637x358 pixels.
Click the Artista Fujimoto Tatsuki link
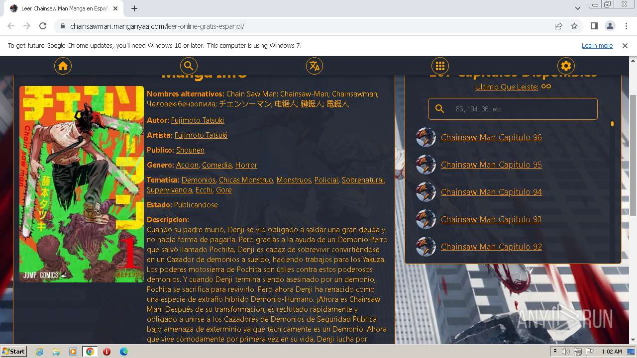(201, 135)
